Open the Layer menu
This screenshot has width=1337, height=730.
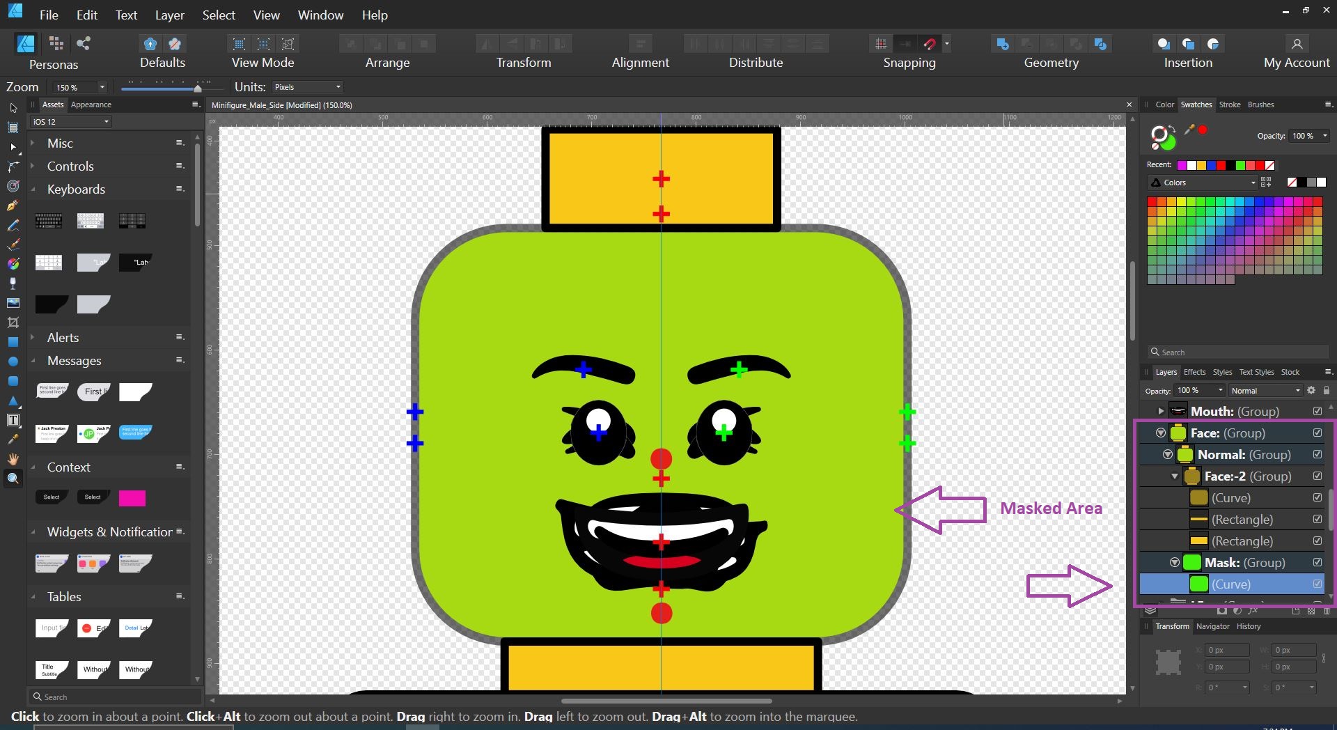[169, 15]
